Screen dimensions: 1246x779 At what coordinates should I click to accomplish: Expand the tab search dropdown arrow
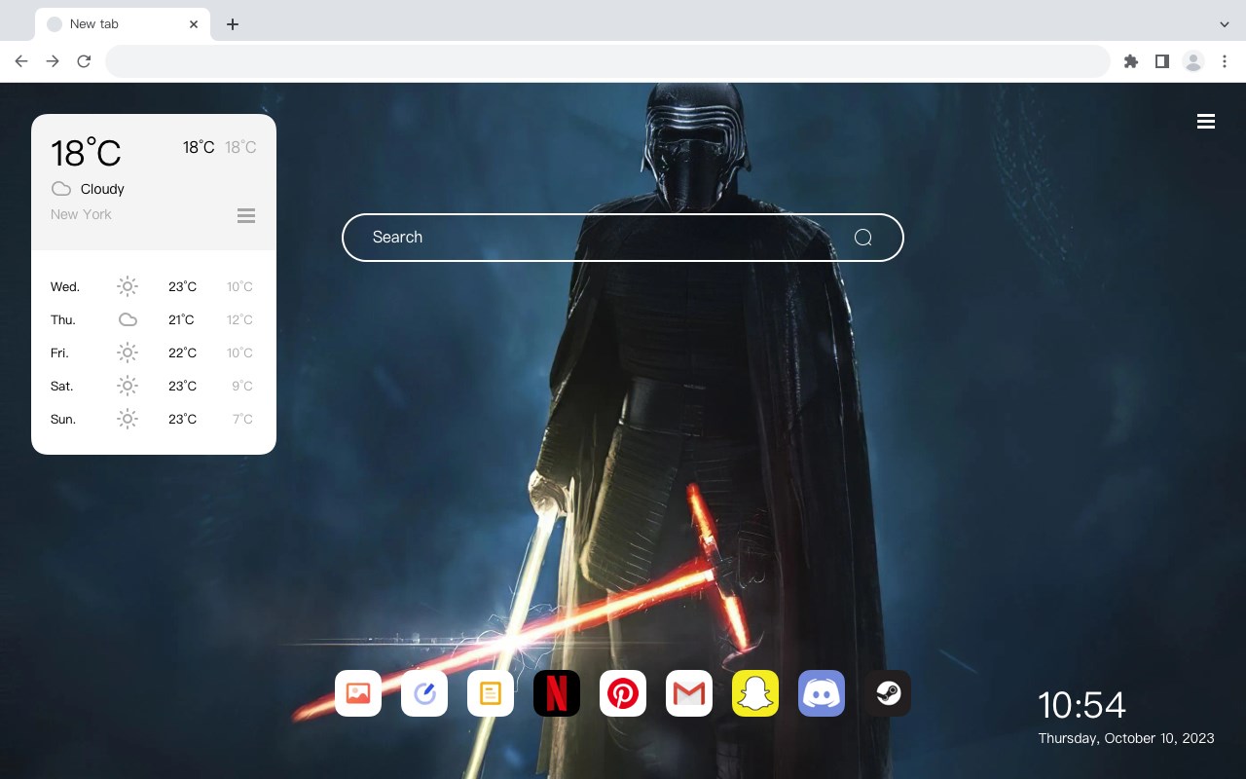(1225, 24)
